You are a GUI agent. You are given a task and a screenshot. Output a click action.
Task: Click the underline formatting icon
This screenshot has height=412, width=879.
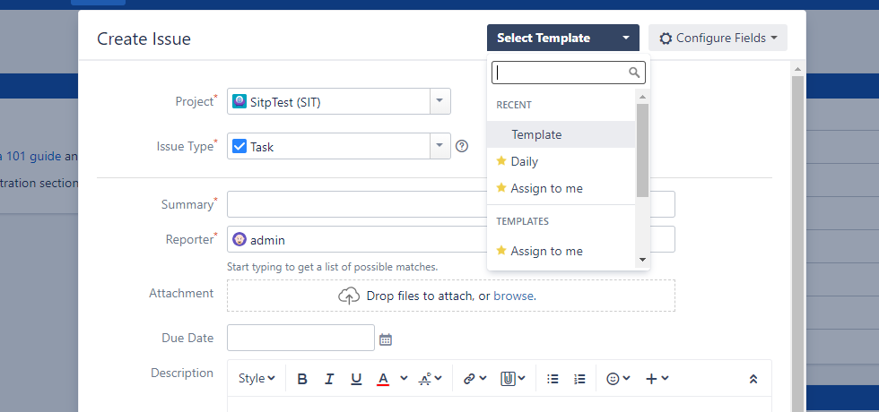(356, 379)
